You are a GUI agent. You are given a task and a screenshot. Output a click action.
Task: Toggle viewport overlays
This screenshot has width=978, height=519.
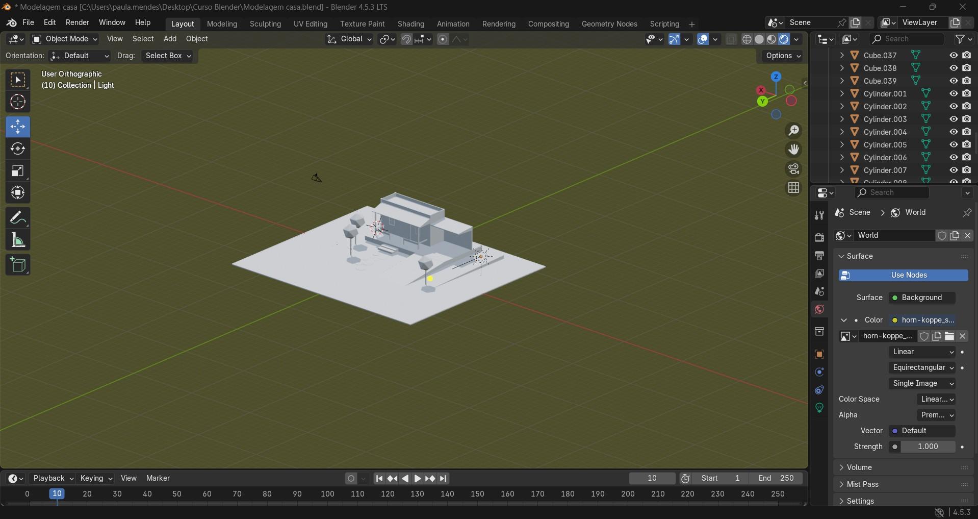(703, 39)
